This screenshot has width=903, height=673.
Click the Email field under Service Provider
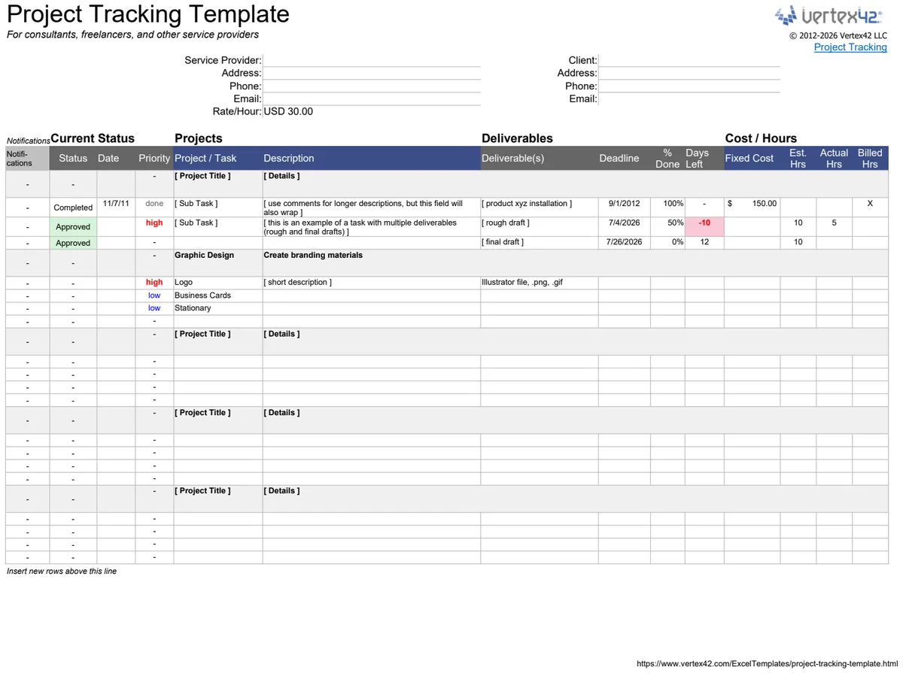click(x=371, y=99)
